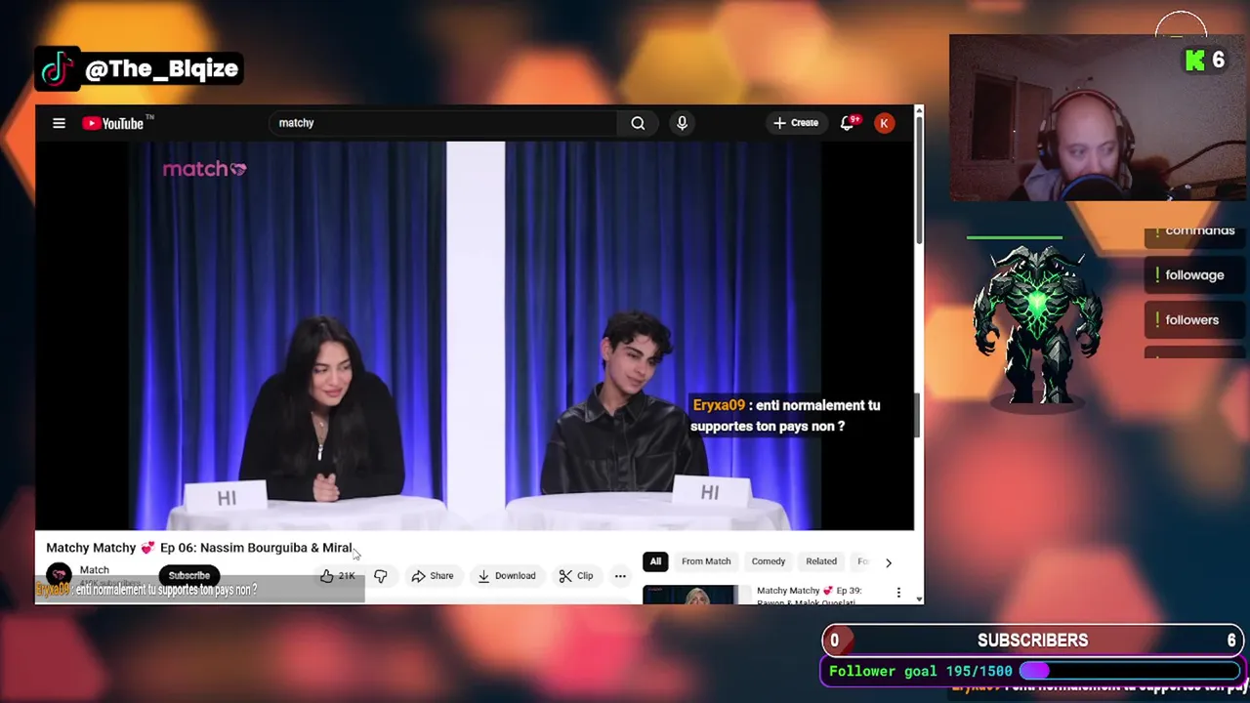
Task: Download the video
Action: pos(507,576)
